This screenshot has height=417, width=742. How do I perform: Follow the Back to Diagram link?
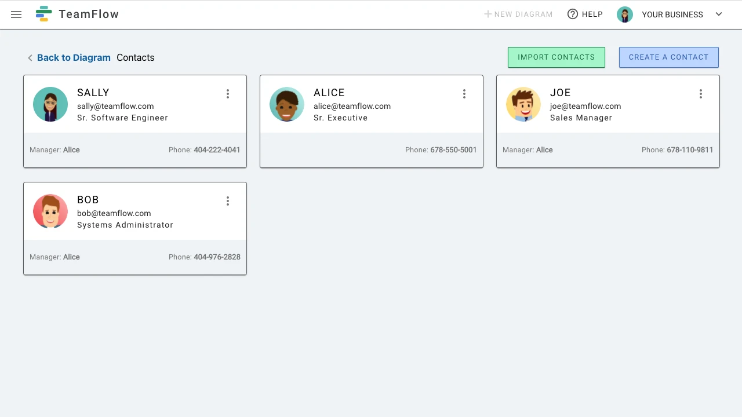pos(74,57)
